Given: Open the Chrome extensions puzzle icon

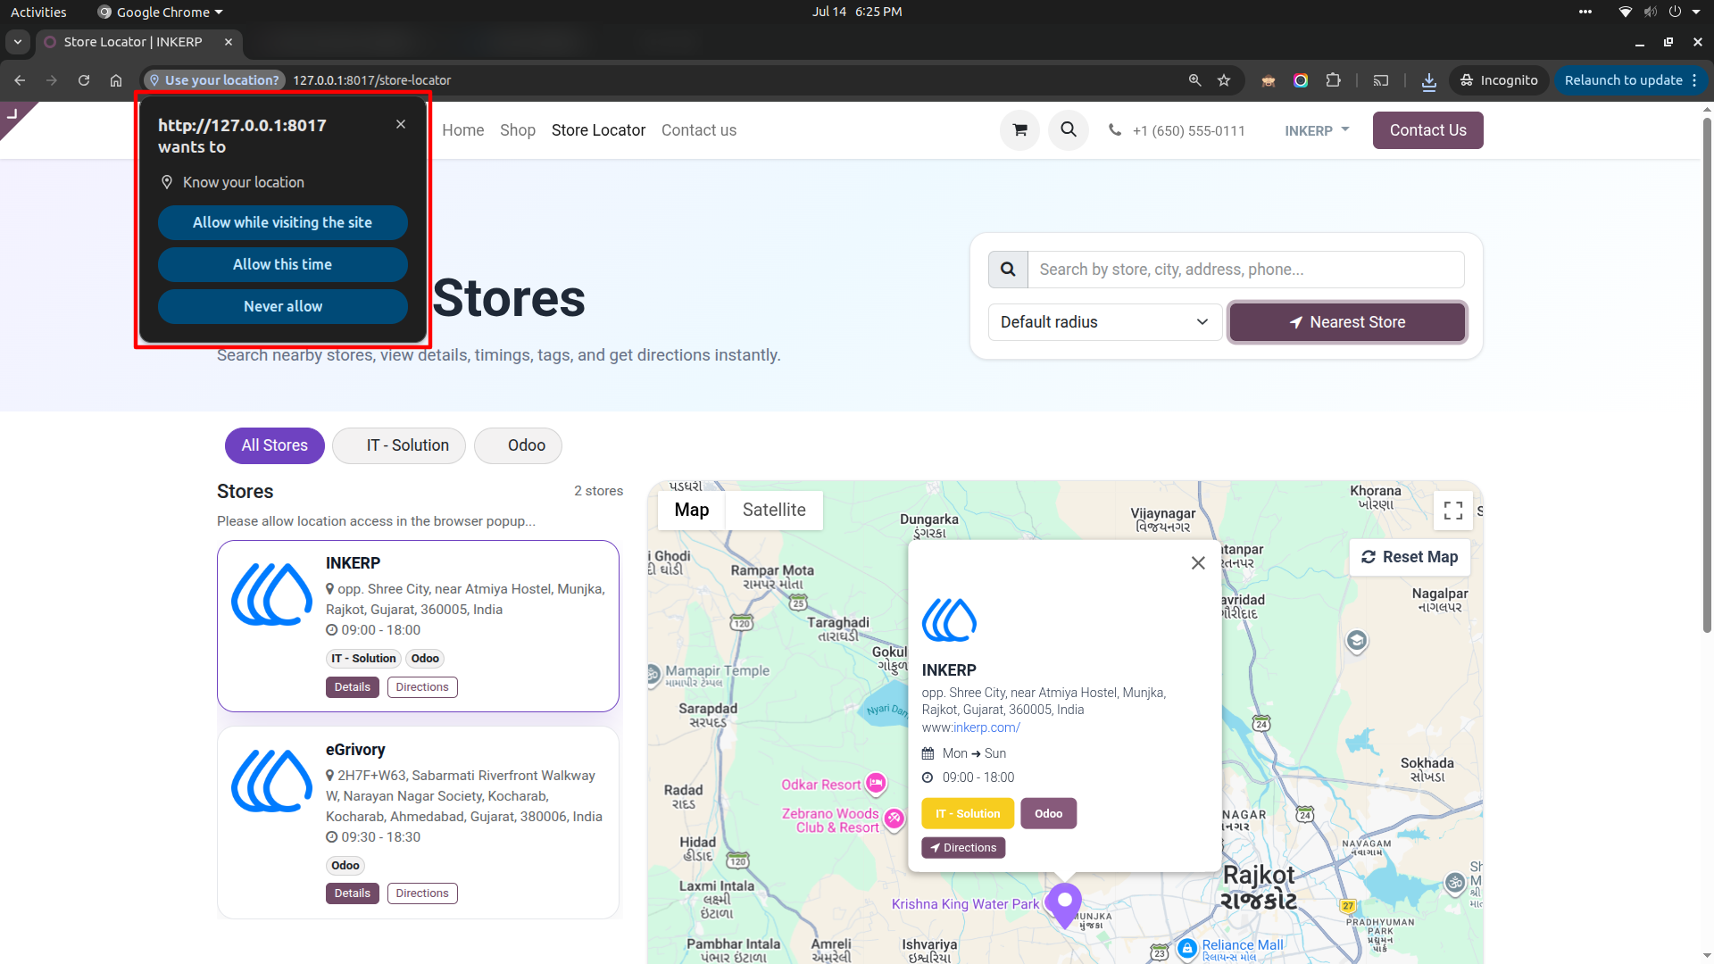Looking at the screenshot, I should [1333, 80].
